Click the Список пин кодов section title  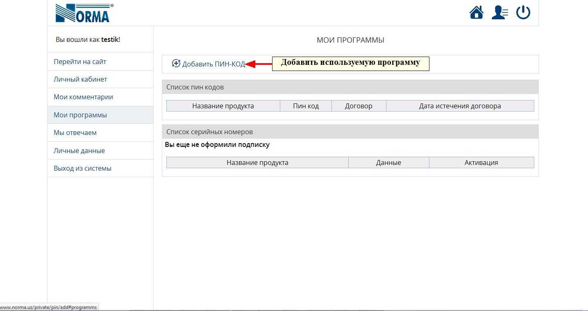tap(195, 87)
